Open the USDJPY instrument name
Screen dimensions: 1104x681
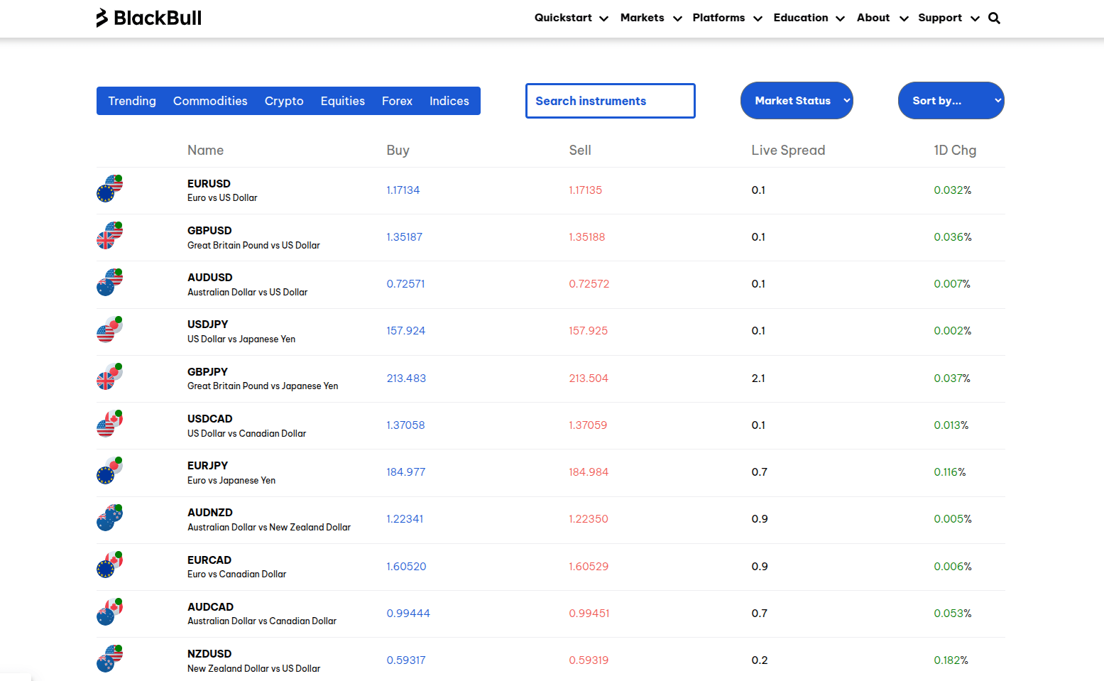pos(208,324)
